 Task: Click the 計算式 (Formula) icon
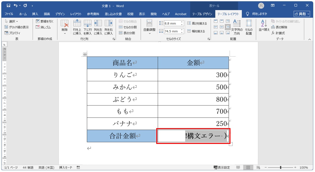click(x=273, y=33)
